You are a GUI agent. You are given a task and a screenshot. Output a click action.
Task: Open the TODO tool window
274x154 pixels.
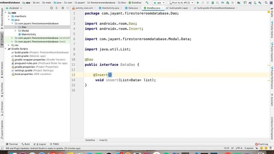(x=54, y=144)
